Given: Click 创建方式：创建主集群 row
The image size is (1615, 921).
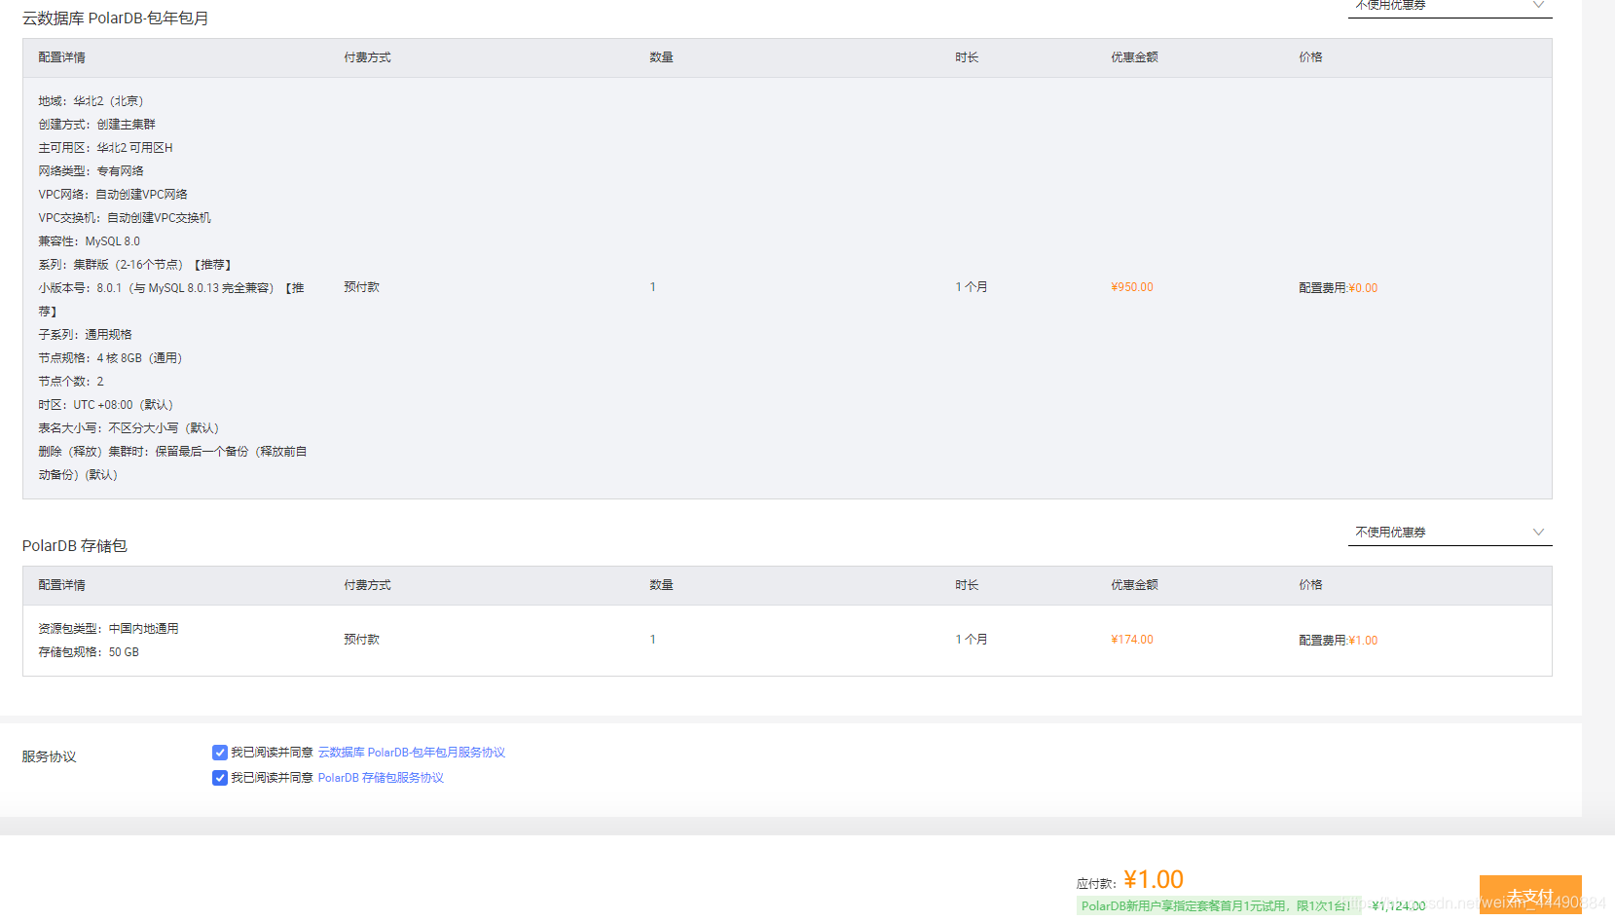Looking at the screenshot, I should coord(97,125).
